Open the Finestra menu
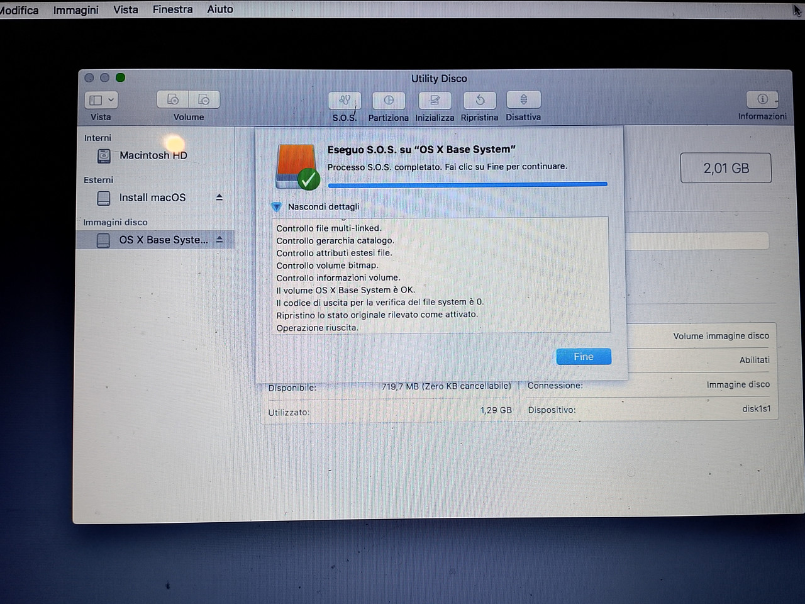 click(x=173, y=9)
